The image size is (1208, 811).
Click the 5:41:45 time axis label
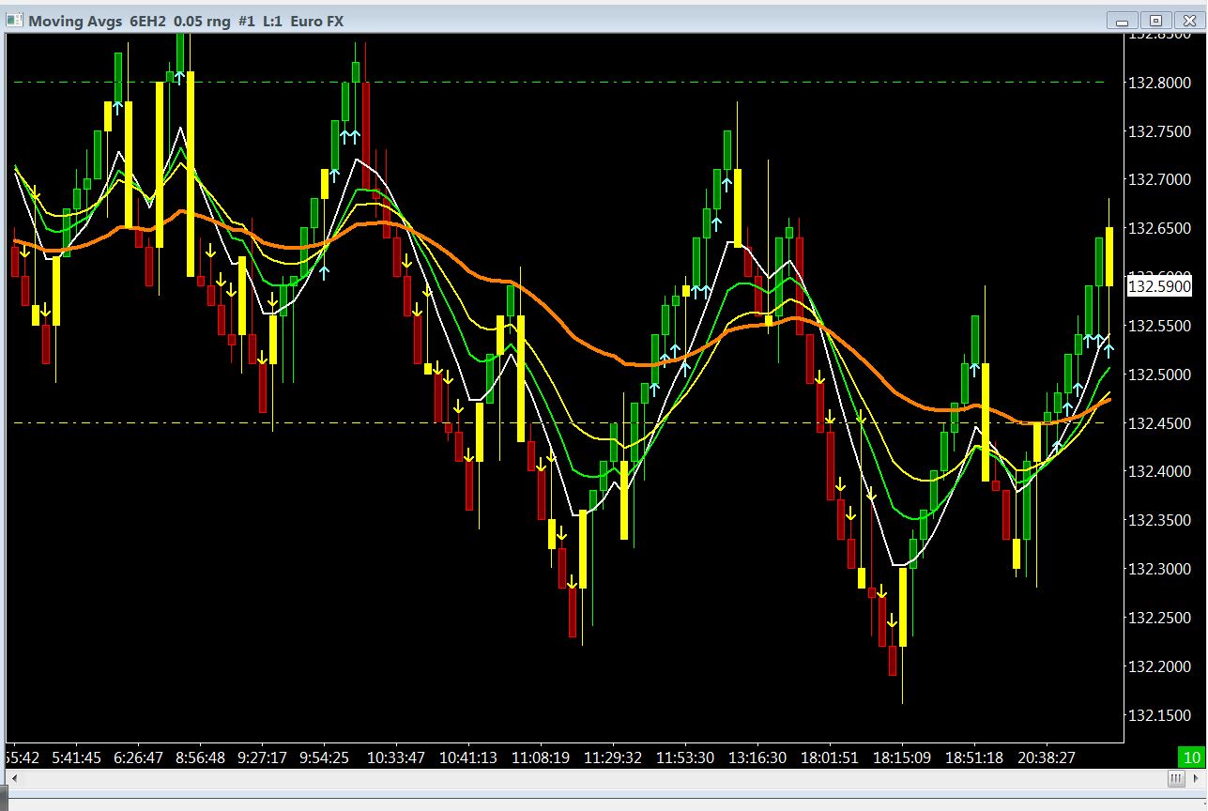point(75,757)
